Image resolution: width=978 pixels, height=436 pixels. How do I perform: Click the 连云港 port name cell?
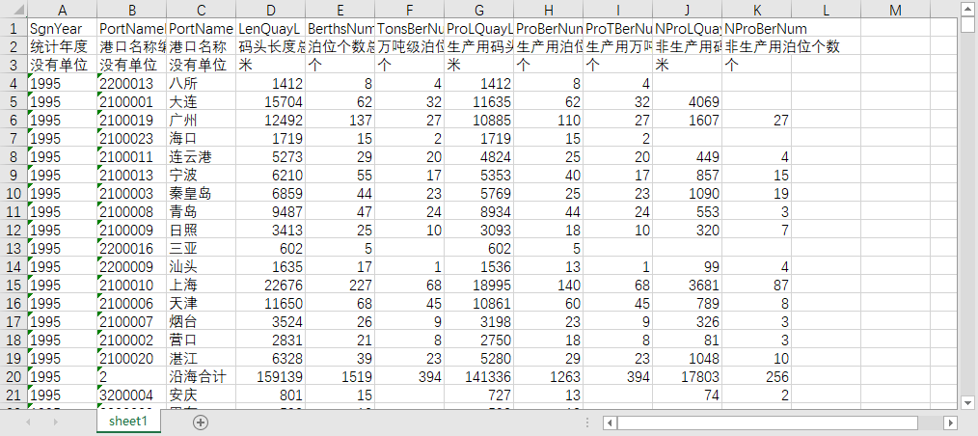coord(202,156)
